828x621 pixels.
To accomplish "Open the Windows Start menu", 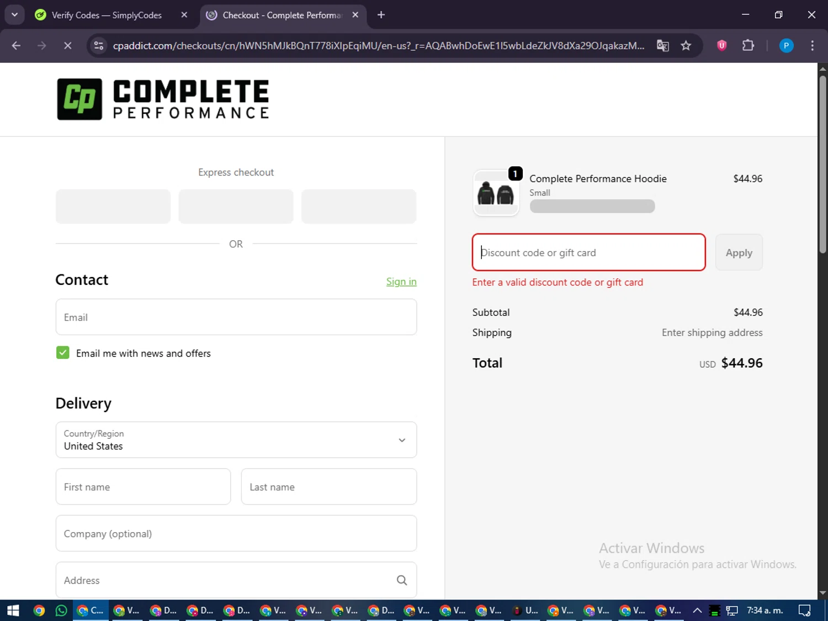I will (13, 611).
